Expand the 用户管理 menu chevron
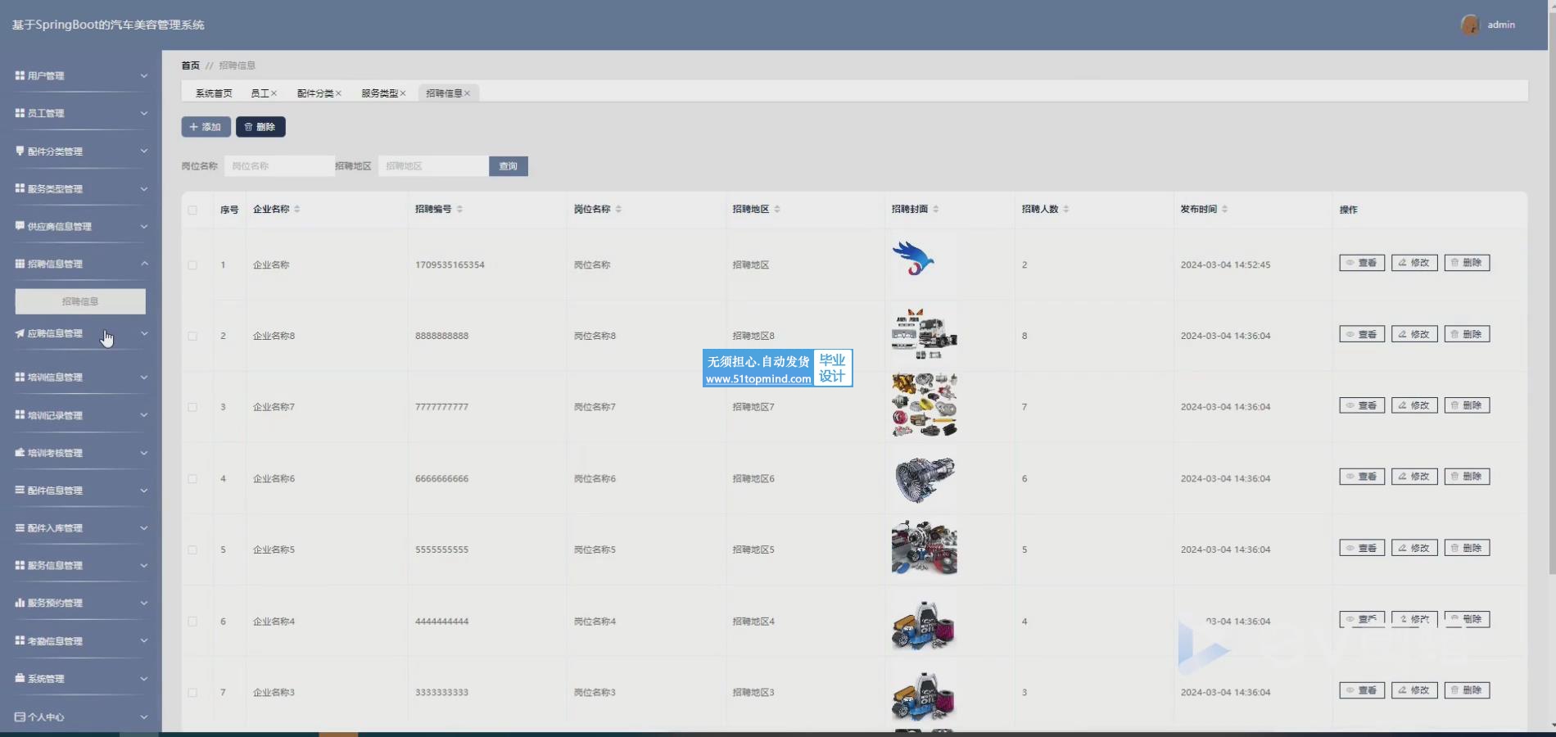 tap(144, 75)
